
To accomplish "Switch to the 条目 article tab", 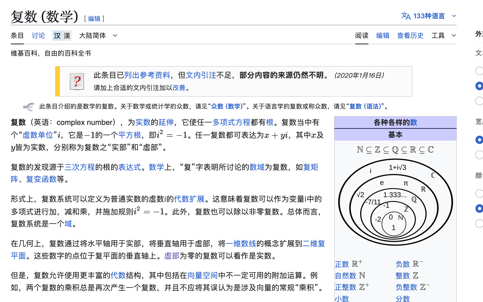I will click(17, 35).
